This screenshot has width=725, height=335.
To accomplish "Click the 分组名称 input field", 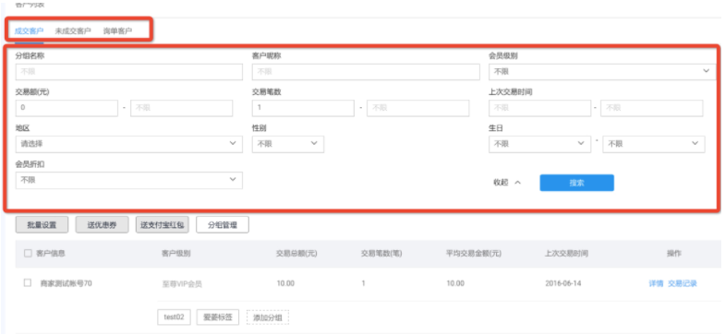I will tap(129, 72).
